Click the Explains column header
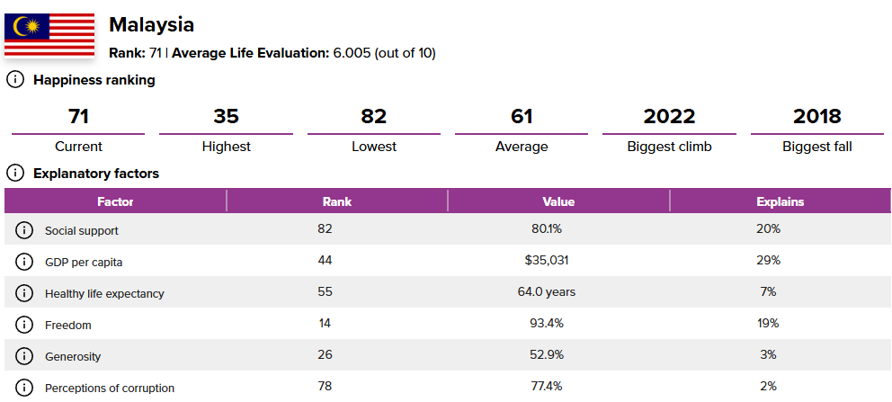Screen dimensions: 892x402 (780, 201)
